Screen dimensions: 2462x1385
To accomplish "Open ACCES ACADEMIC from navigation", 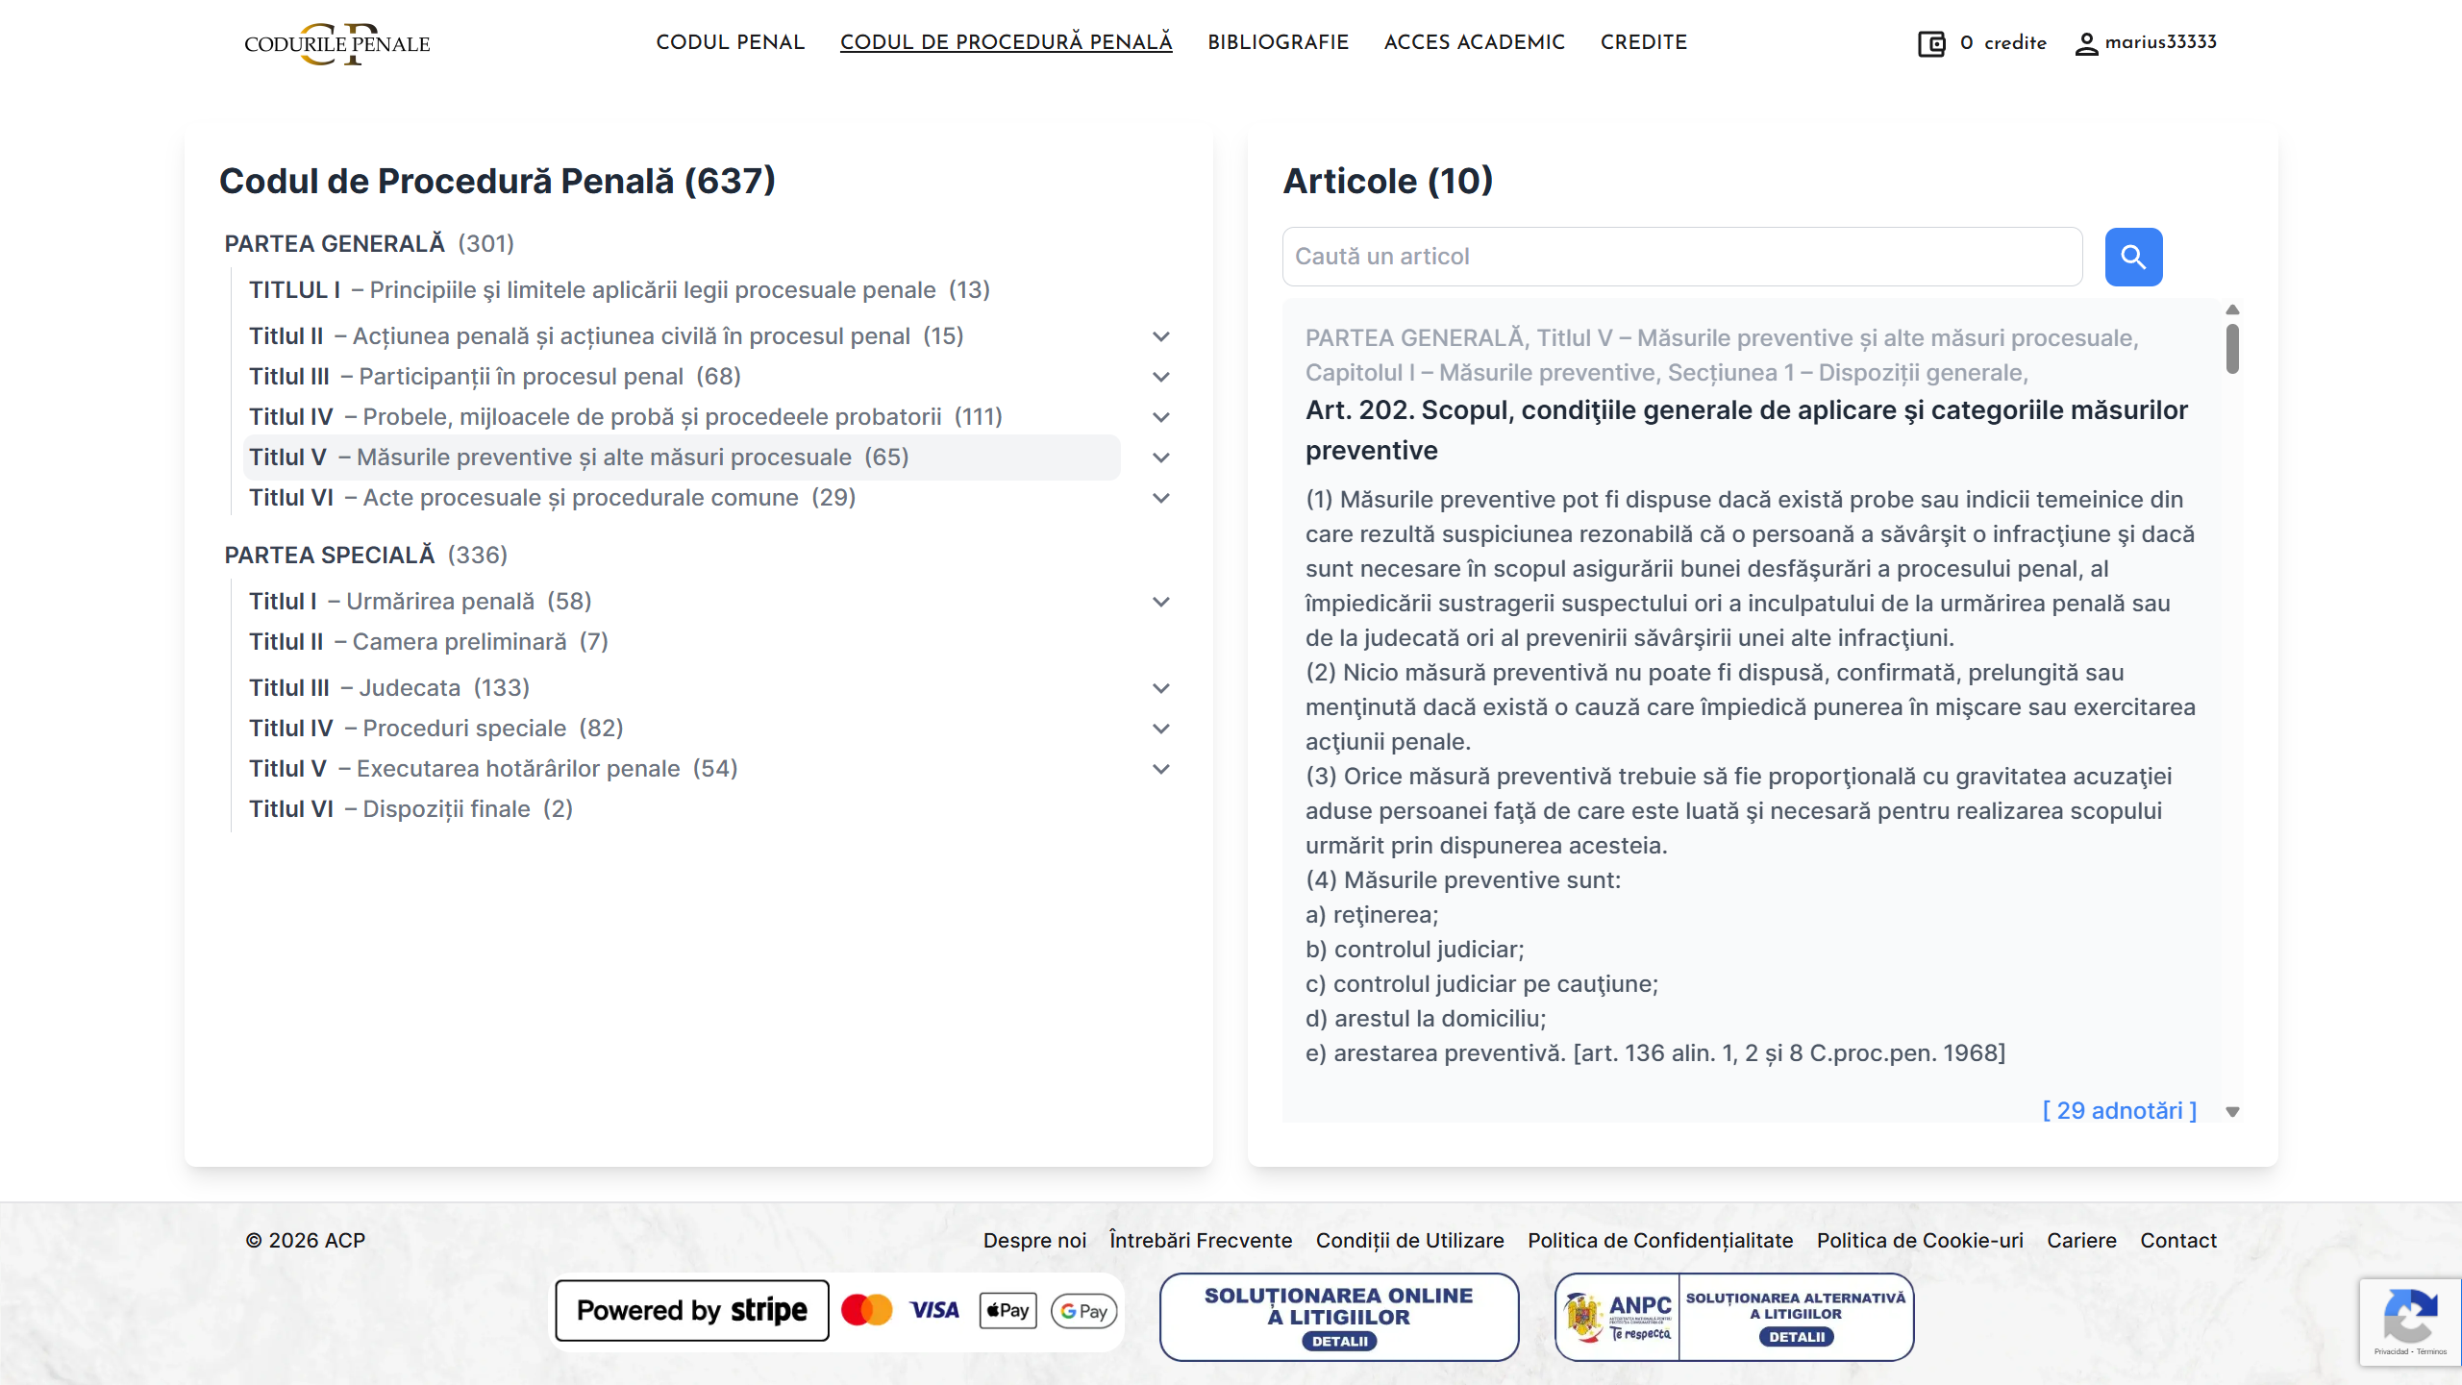I will pyautogui.click(x=1474, y=42).
